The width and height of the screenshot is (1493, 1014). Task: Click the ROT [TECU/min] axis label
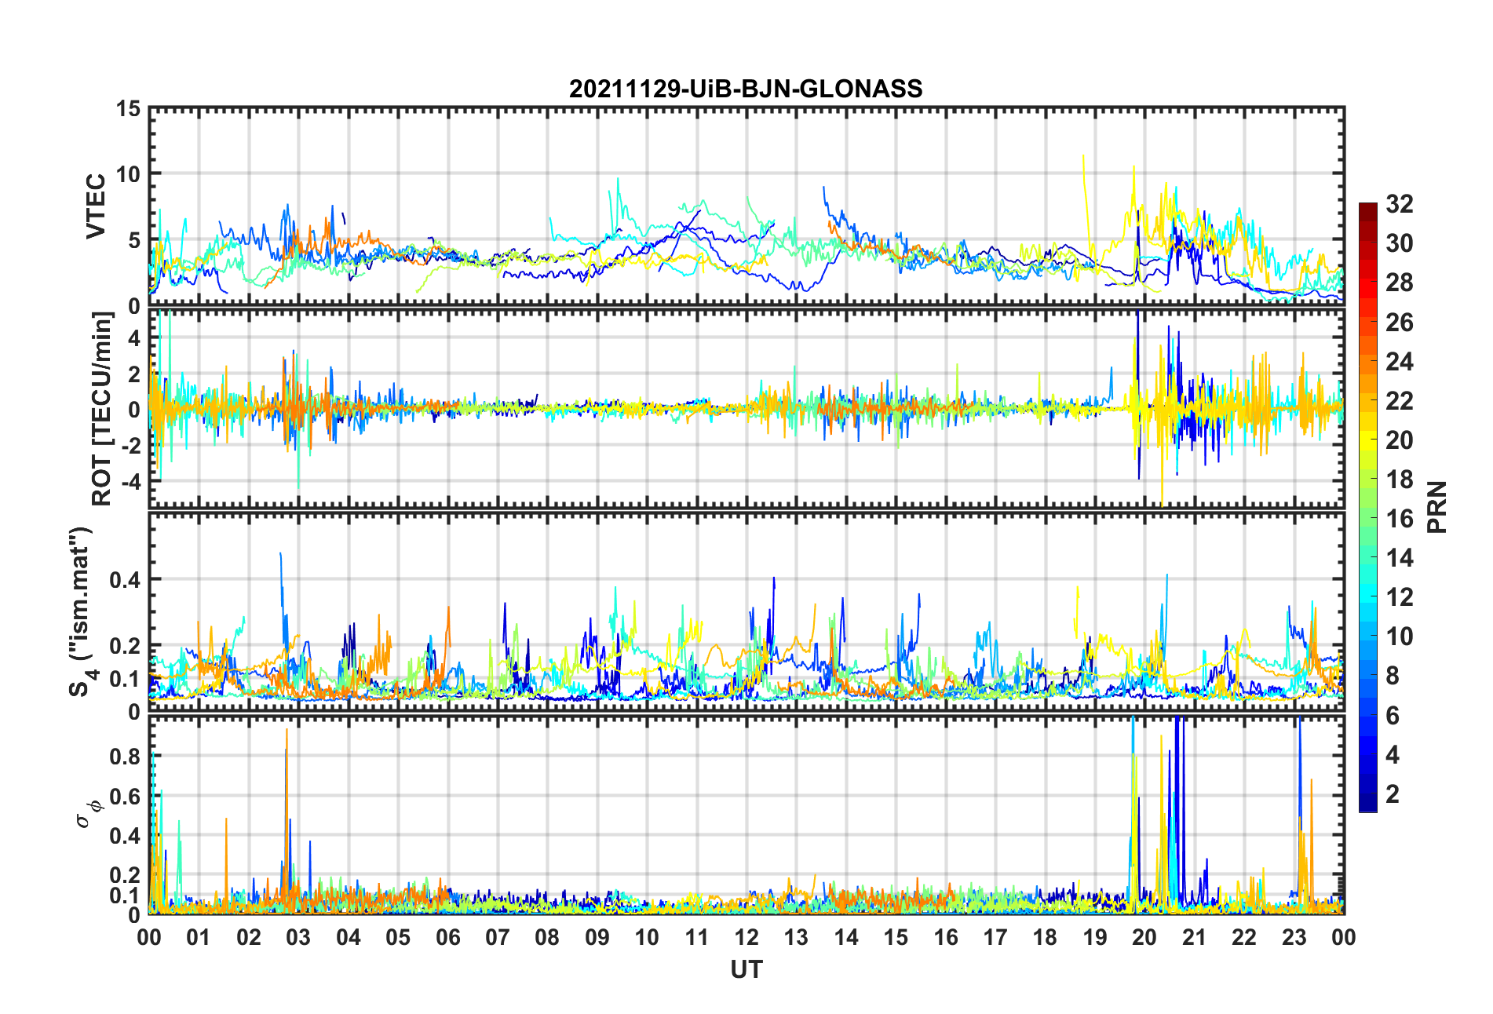tap(102, 409)
